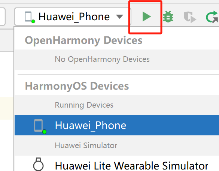This screenshot has height=171, width=219.
Task: Click the Huawei_Phone name text in the selector
Action: (x=74, y=17)
